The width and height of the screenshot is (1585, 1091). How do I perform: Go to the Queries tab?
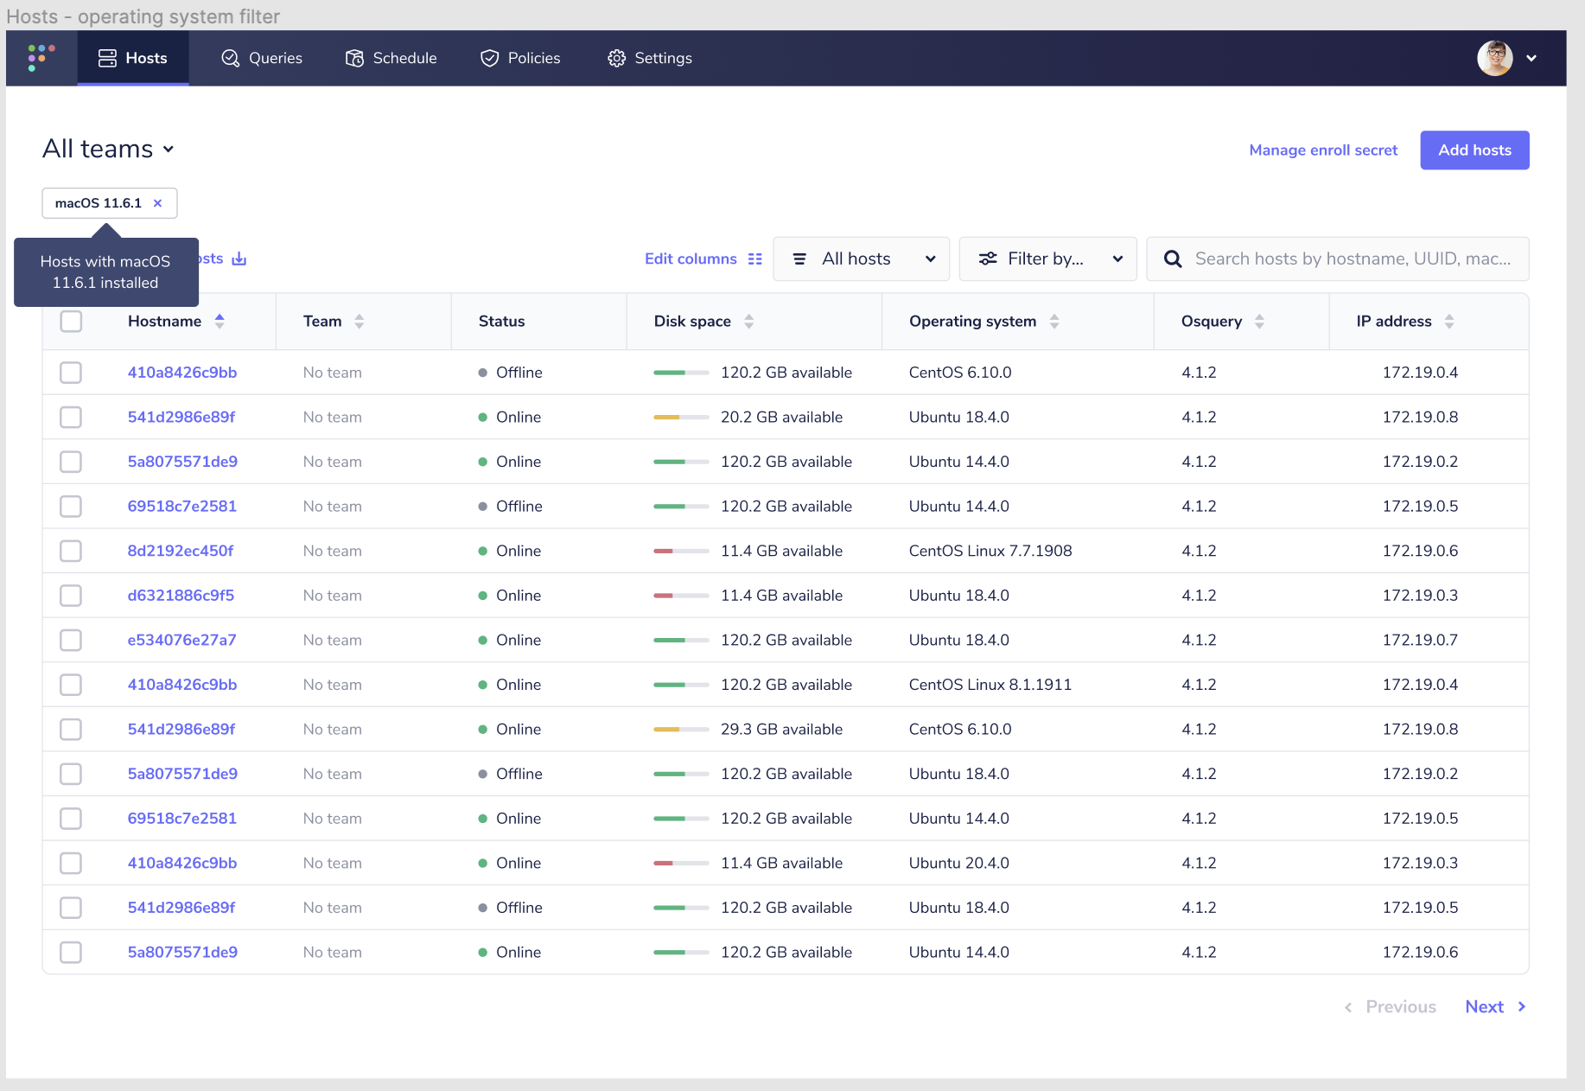262,58
